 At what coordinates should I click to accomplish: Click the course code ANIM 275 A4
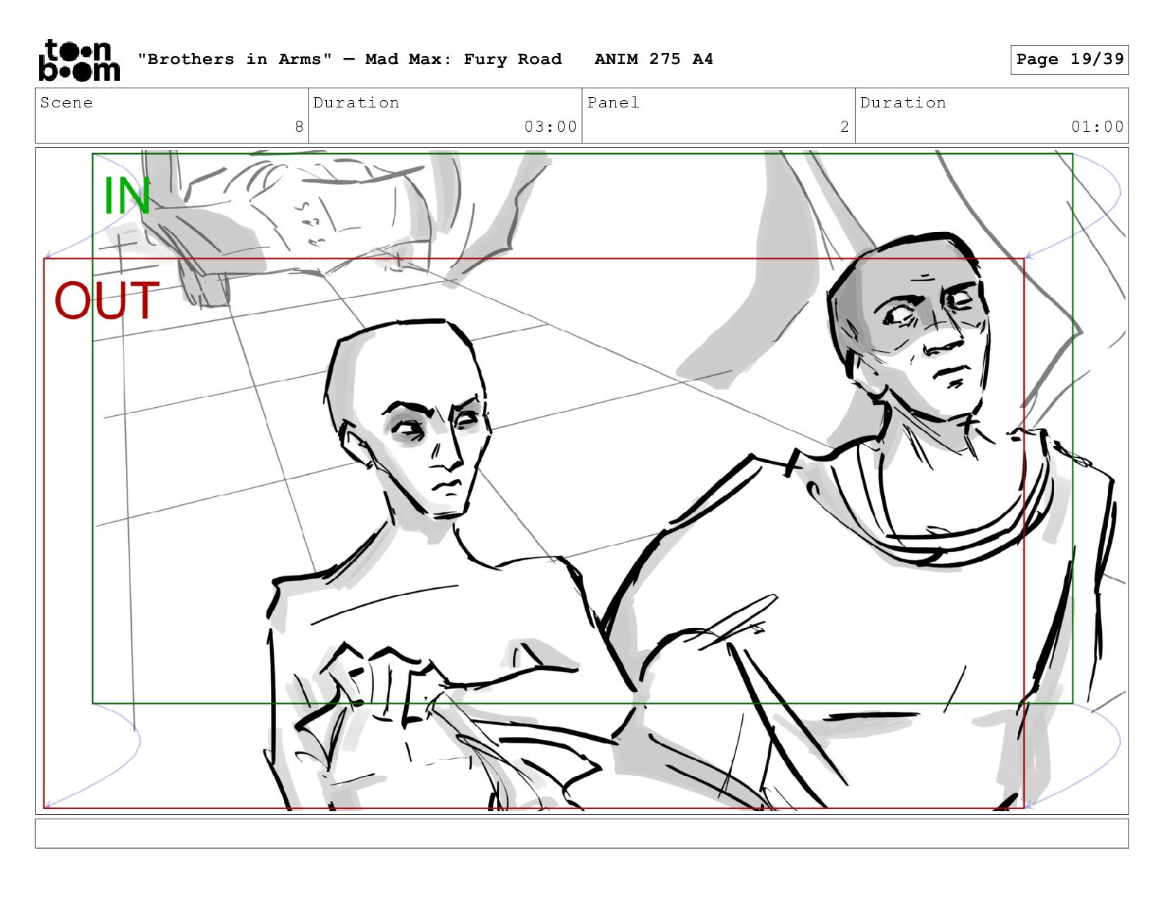(654, 59)
